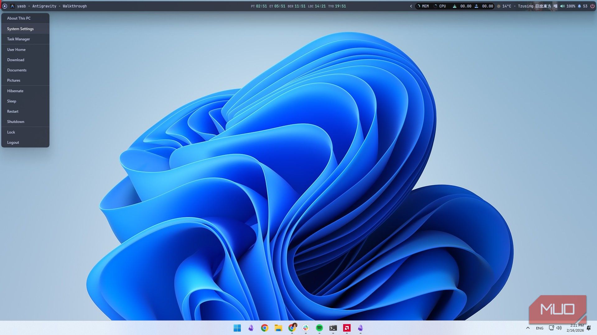Open Spotify from the taskbar
The width and height of the screenshot is (597, 335).
point(319,328)
